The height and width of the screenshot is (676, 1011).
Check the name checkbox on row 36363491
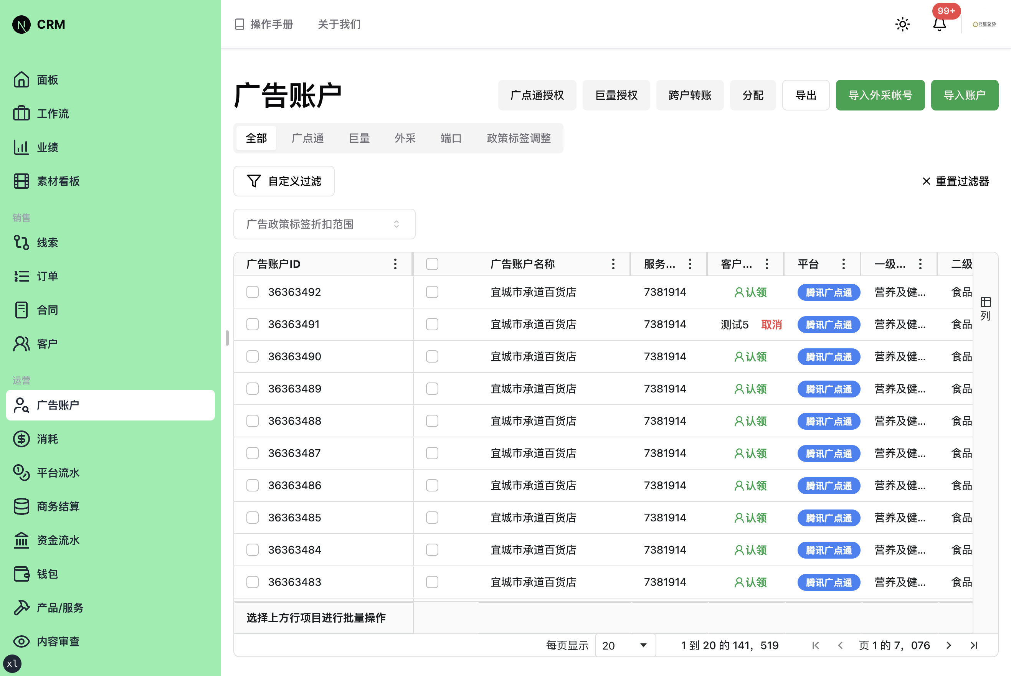[x=432, y=324]
